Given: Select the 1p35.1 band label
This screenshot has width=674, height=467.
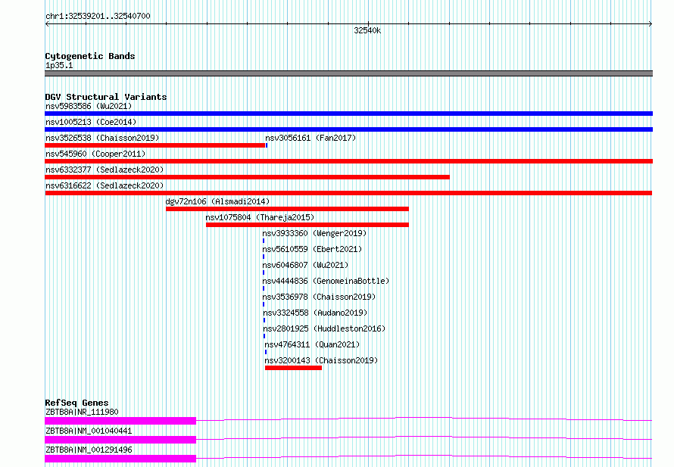Looking at the screenshot, I should point(59,65).
